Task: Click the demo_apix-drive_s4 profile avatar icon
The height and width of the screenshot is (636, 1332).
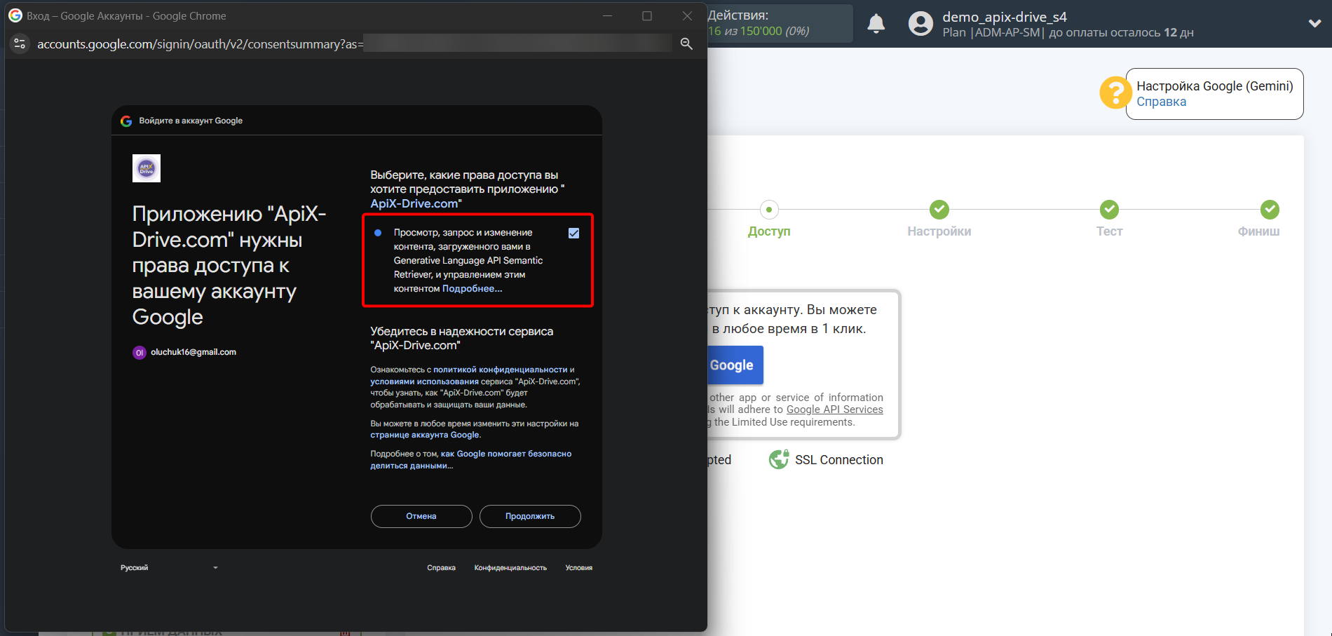Action: 920,23
